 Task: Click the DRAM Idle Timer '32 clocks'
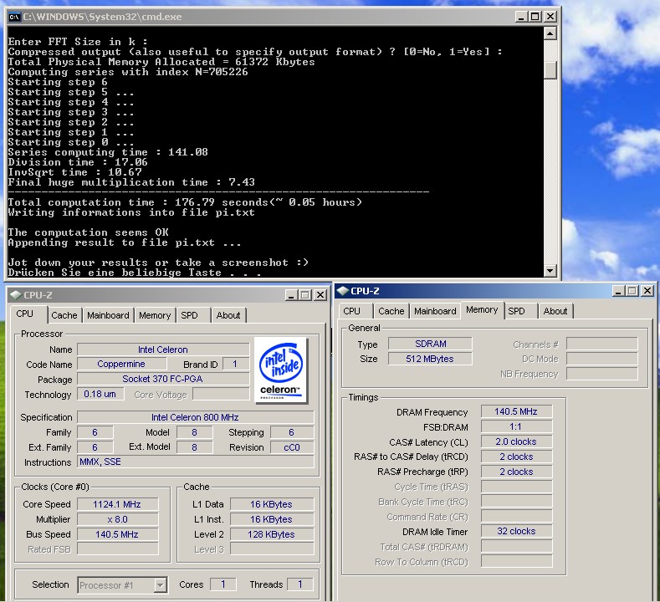pyautogui.click(x=516, y=531)
